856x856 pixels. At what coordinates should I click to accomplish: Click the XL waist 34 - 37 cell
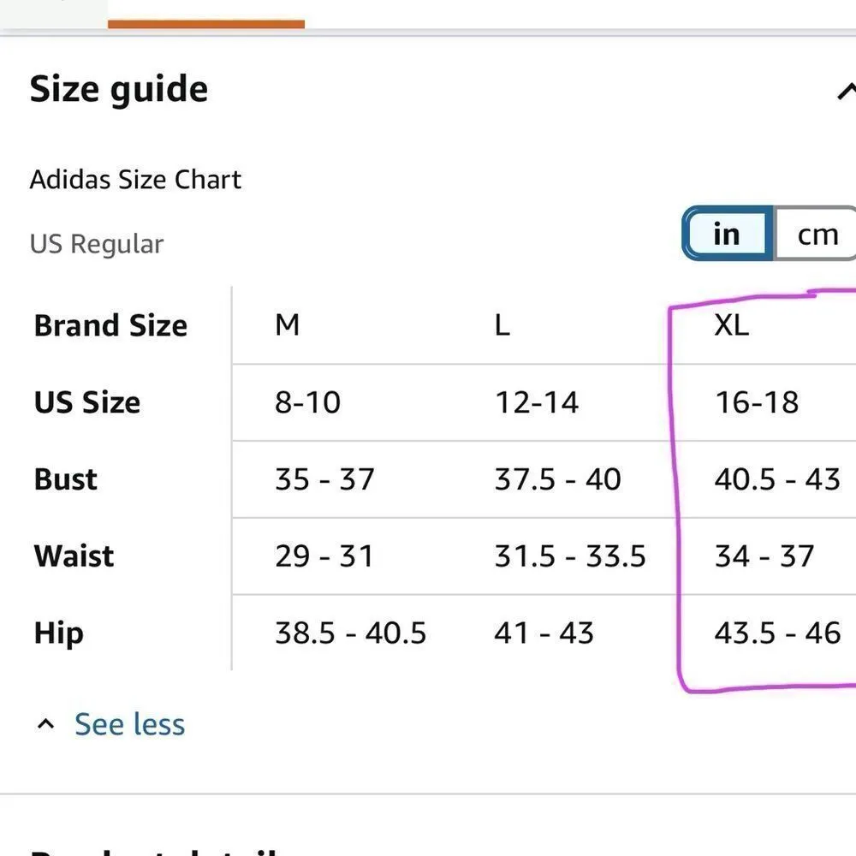764,556
